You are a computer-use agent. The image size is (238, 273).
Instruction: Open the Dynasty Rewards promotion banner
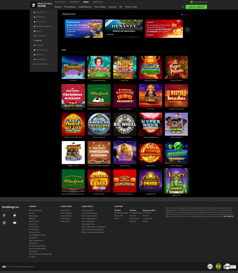point(124,29)
